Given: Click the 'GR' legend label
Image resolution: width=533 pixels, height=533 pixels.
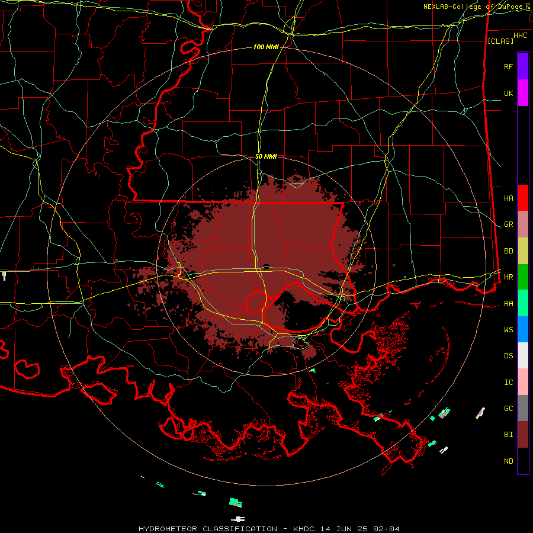Looking at the screenshot, I should click(508, 224).
